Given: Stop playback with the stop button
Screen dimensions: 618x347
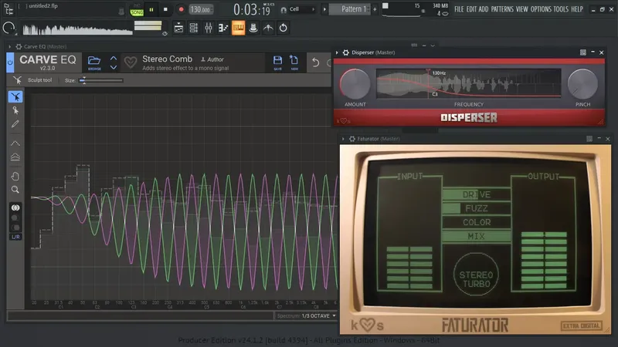Looking at the screenshot, I should 165,9.
